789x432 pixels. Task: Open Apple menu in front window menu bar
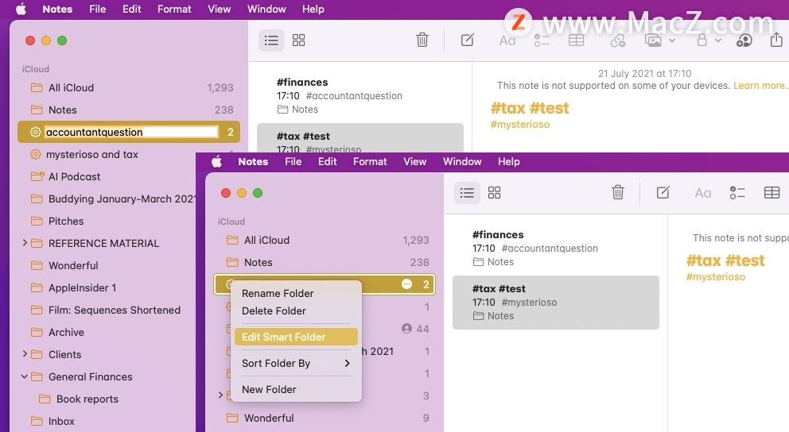pyautogui.click(x=217, y=162)
